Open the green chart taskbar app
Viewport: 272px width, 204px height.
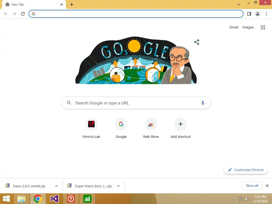click(87, 199)
